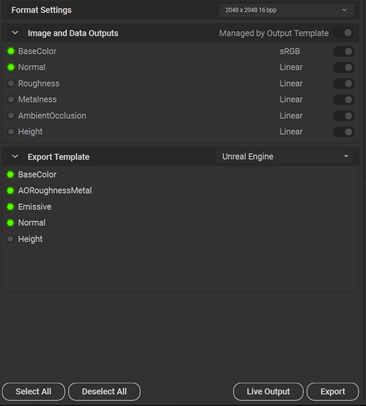Start Live Output
366x406 pixels.
click(x=268, y=391)
